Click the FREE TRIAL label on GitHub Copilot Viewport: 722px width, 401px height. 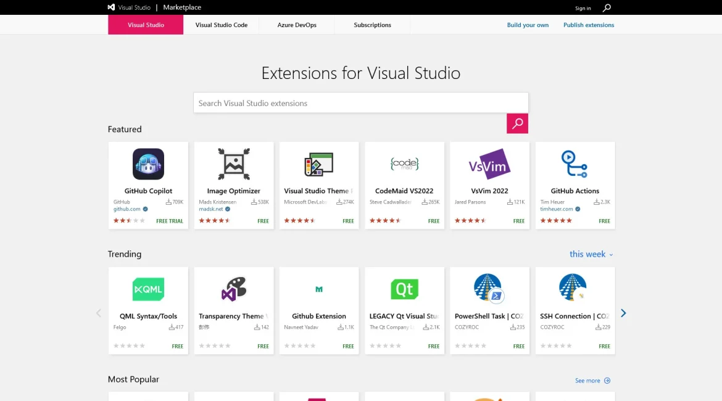(x=170, y=221)
